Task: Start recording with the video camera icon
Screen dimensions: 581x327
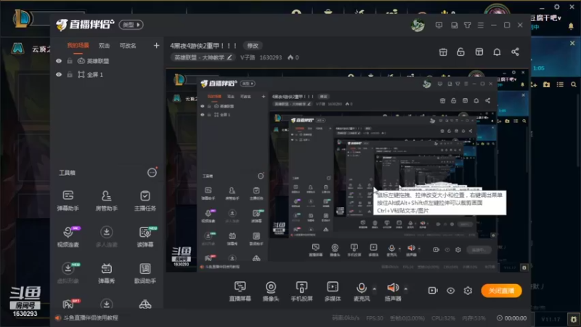Action: 433,290
